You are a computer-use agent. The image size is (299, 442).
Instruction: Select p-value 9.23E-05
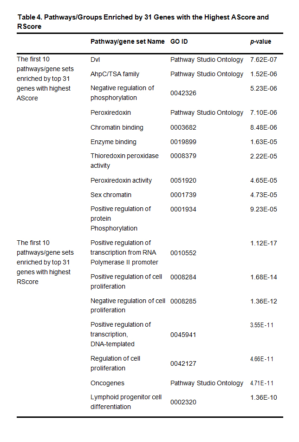pos(263,209)
